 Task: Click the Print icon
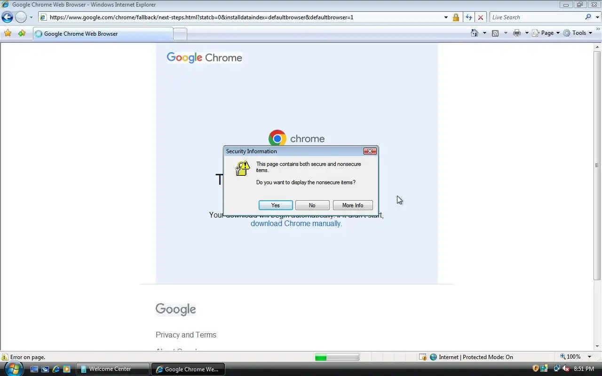tap(517, 33)
